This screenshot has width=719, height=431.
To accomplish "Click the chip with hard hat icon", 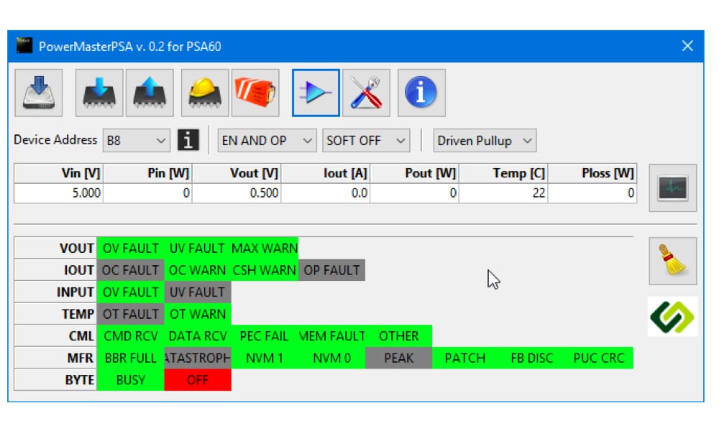I will click(x=202, y=92).
